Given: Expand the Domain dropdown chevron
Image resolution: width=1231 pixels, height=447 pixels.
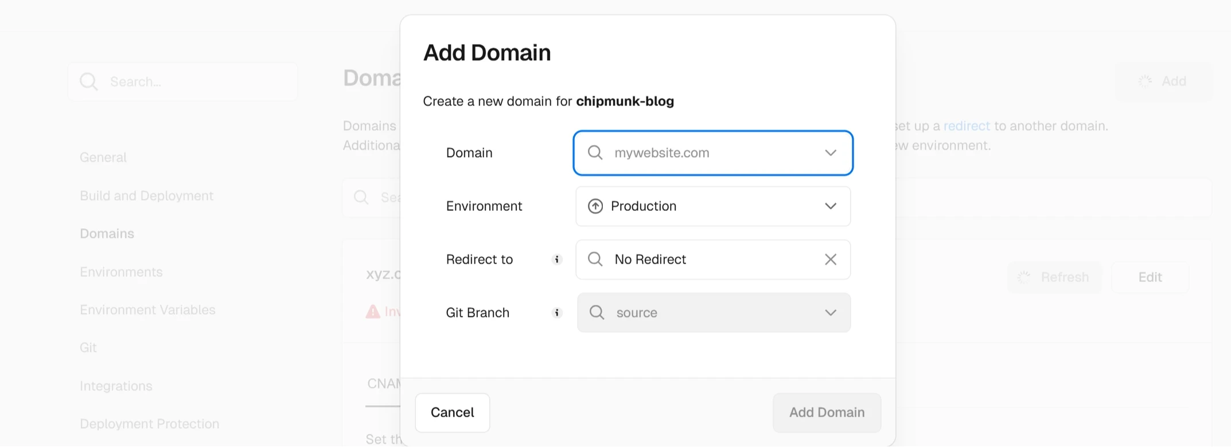Looking at the screenshot, I should (830, 153).
